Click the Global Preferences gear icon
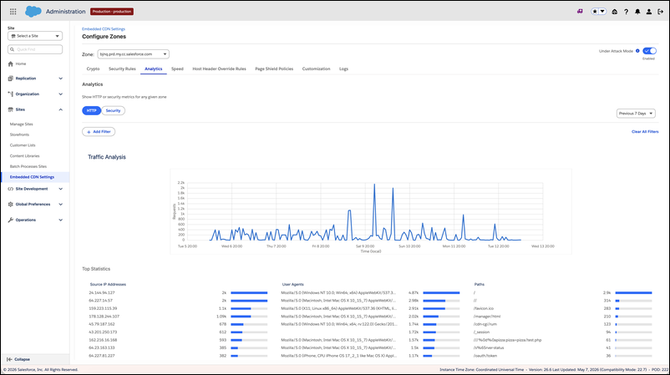Image resolution: width=670 pixels, height=375 pixels. [x=11, y=204]
